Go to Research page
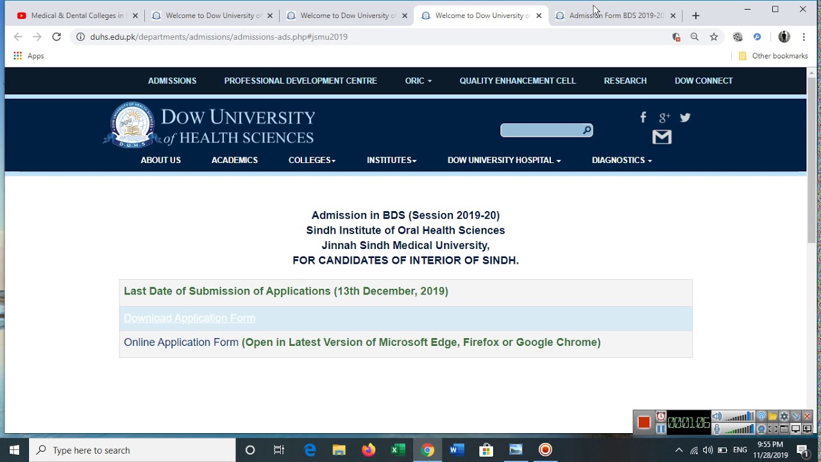The width and height of the screenshot is (821, 462). (625, 81)
